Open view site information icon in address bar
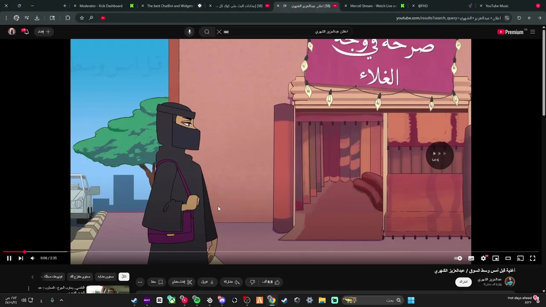Viewport: 546px width, 307px height. pos(507,18)
